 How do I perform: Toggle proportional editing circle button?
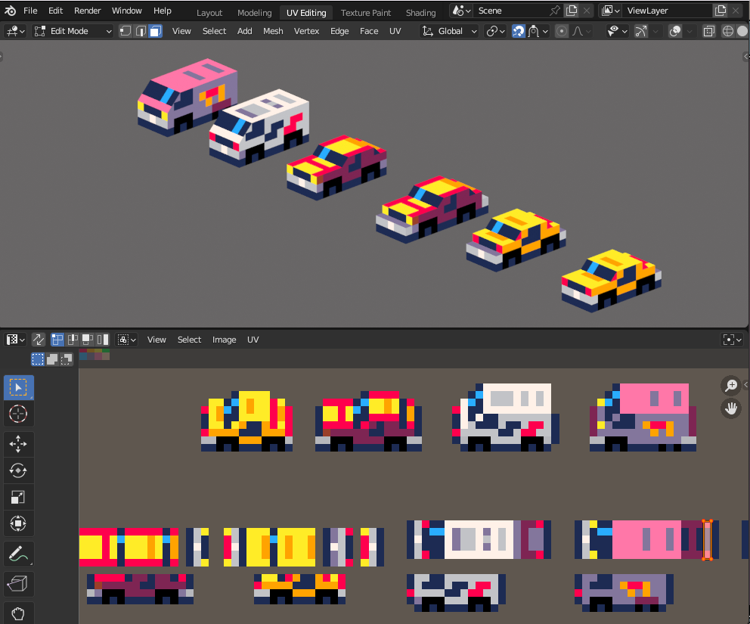click(x=562, y=31)
